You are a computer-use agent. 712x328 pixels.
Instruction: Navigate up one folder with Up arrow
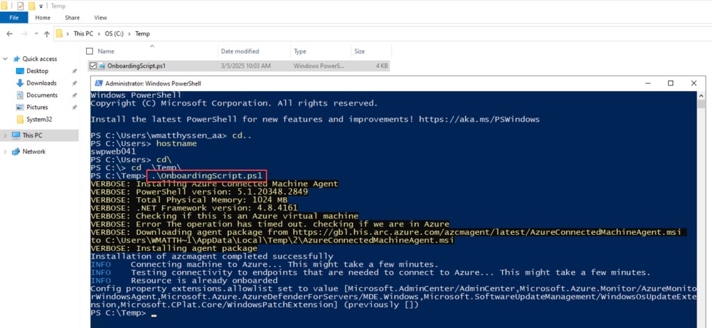click(x=47, y=33)
